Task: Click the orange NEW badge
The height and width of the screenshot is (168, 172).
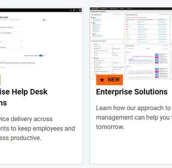Action: (x=110, y=80)
